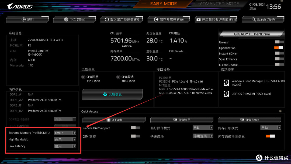Image resolution: width=291 pixels, height=164 pixels.
Task: Click the question mark help icon
Action: (x=23, y=19)
